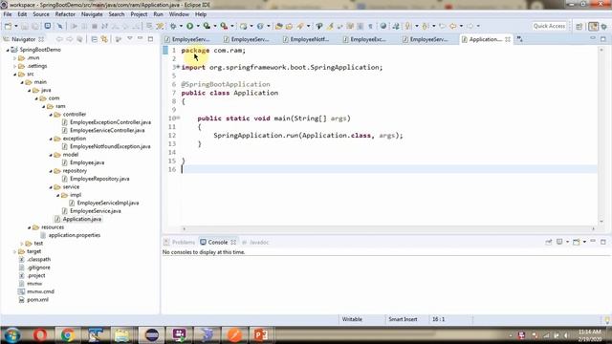Select pom.xml in Navigator
The image size is (612, 344).
point(37,300)
